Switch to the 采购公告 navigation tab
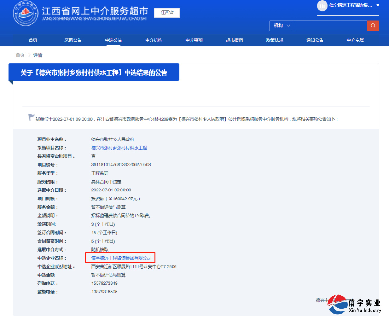This screenshot has width=389, height=320. [x=73, y=40]
